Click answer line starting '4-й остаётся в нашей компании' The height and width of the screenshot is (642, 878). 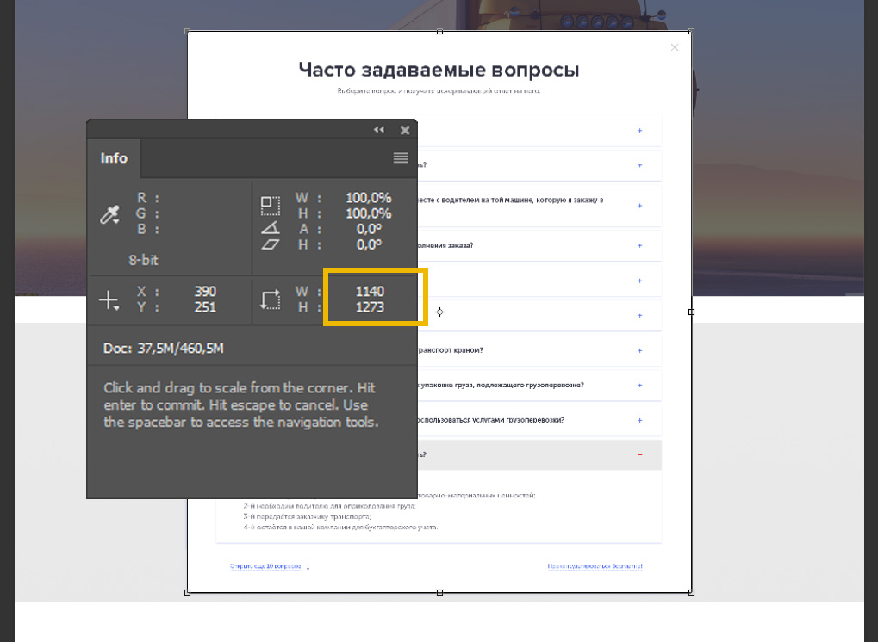[340, 527]
